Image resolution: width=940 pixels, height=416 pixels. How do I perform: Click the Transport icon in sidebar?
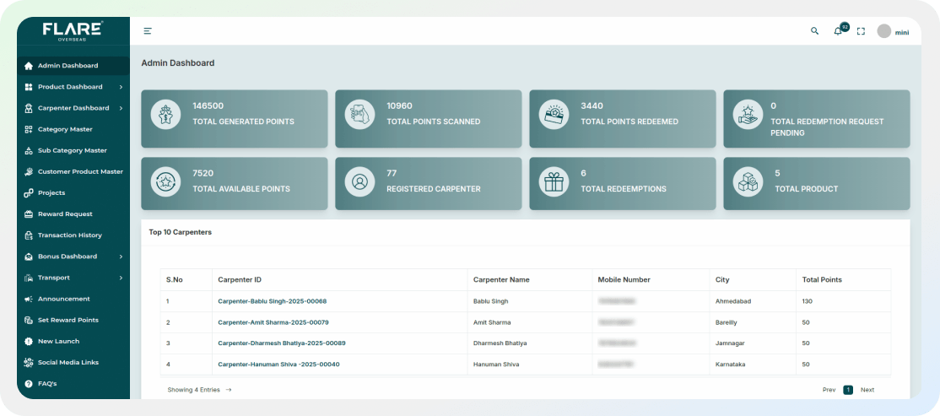pyautogui.click(x=28, y=278)
